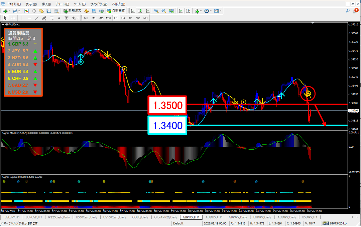Open the チャート menu

click(63, 4)
